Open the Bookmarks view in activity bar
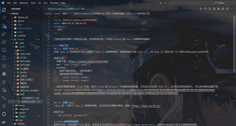 [x=4, y=58]
